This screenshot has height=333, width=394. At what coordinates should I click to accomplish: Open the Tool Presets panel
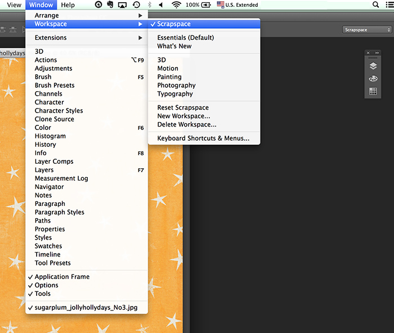click(87, 263)
